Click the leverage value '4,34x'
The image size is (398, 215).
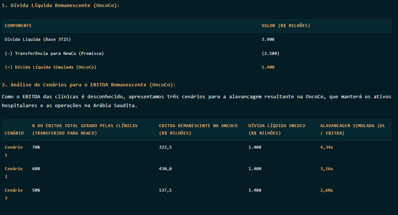[x=327, y=147]
